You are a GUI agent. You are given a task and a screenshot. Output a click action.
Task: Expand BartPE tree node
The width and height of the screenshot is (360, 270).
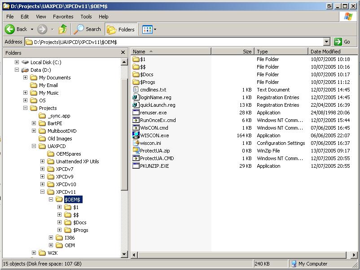pos(34,123)
